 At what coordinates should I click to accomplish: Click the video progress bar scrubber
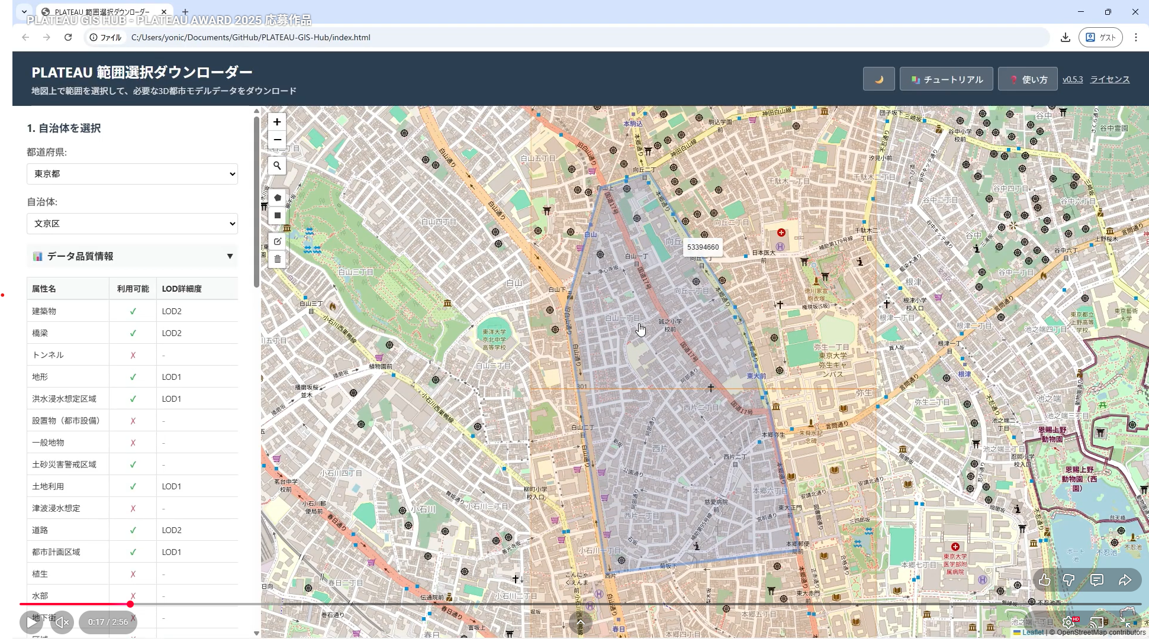click(130, 604)
